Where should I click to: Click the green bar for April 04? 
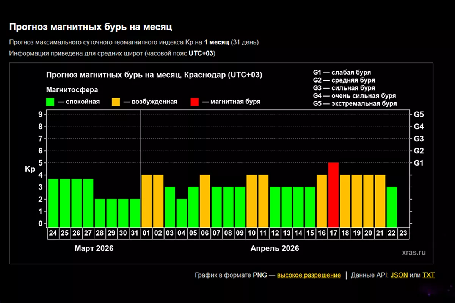182,213
